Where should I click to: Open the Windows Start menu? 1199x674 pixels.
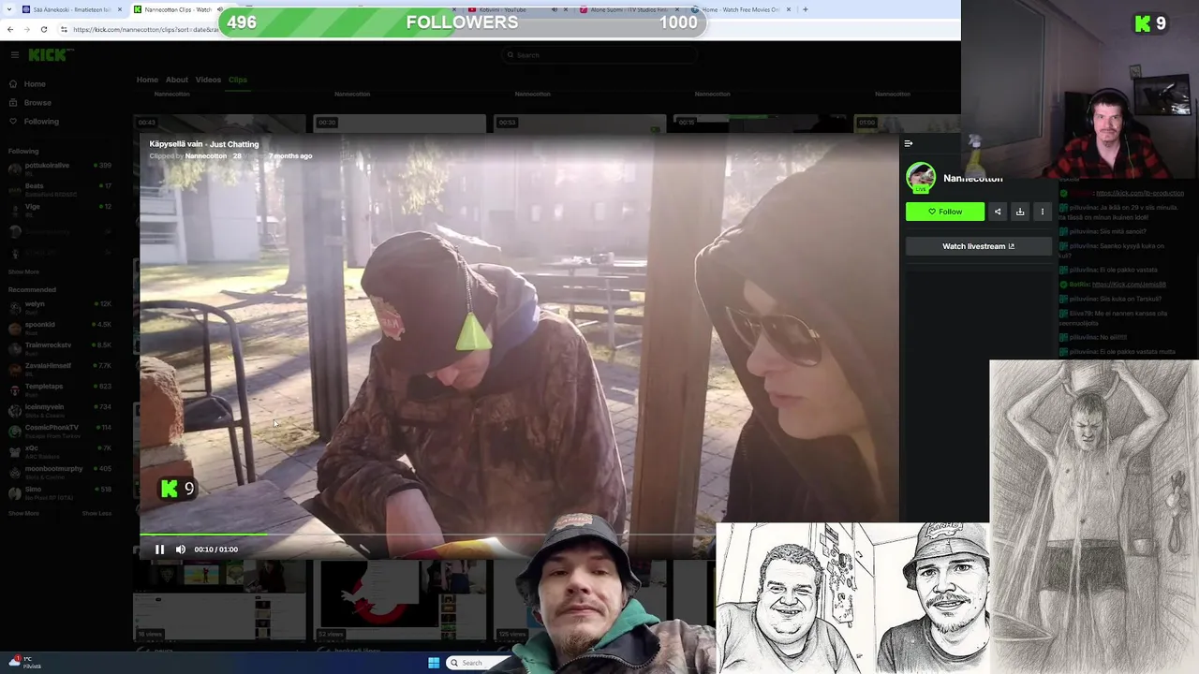click(434, 663)
